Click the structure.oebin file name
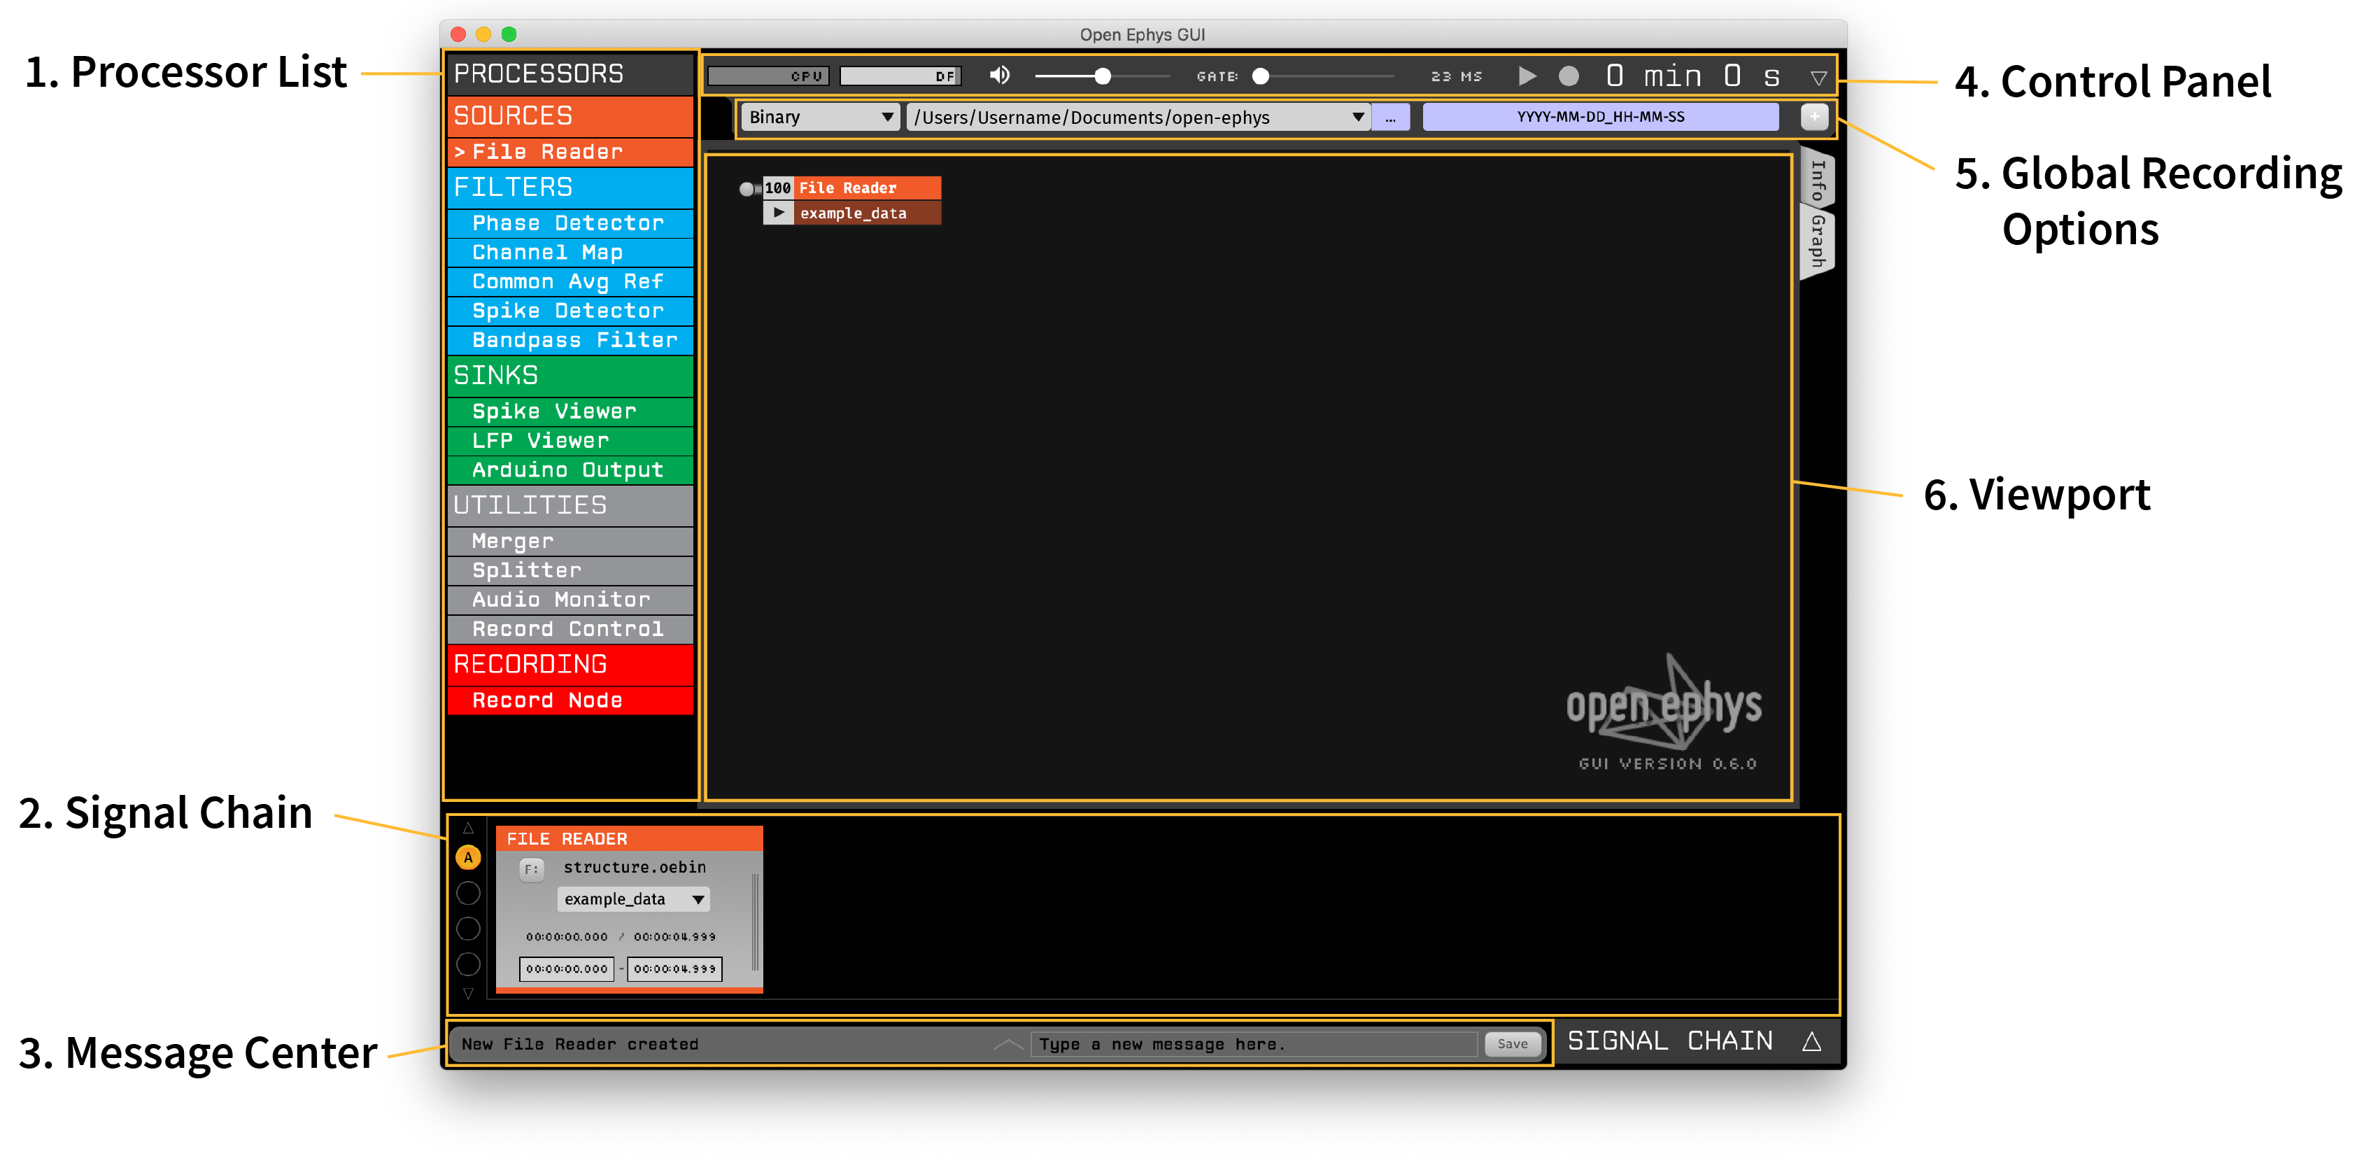 (x=635, y=868)
